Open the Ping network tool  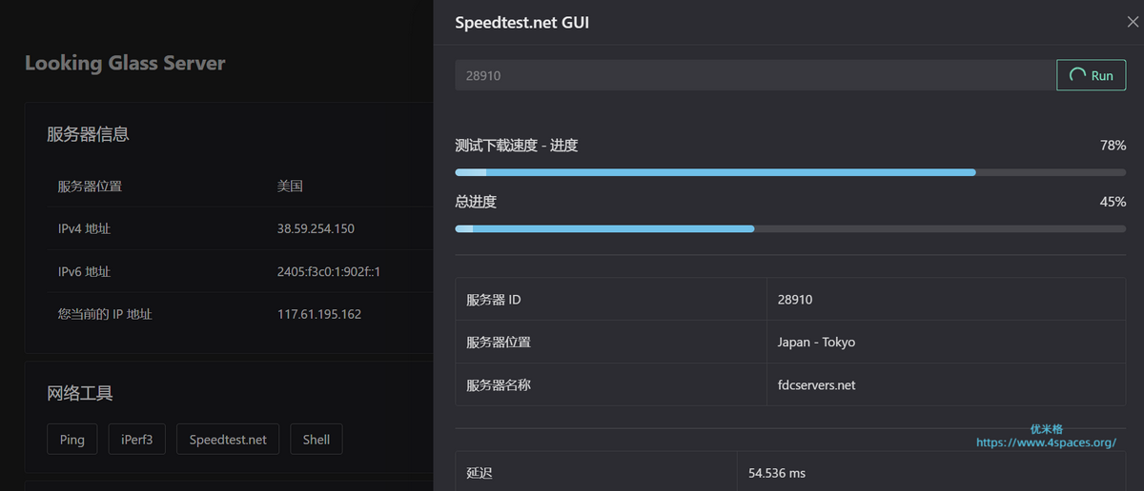[71, 440]
